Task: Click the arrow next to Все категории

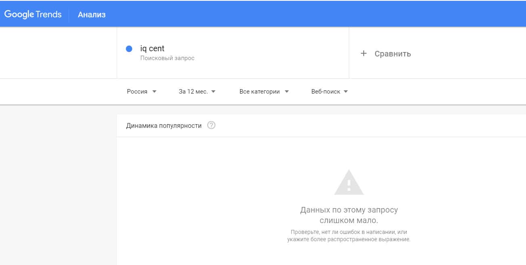Action: pyautogui.click(x=287, y=92)
